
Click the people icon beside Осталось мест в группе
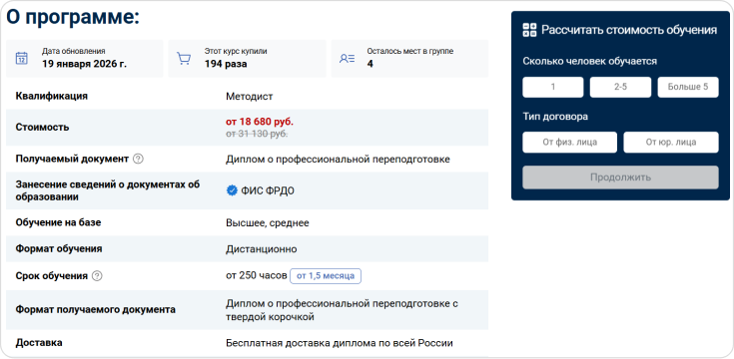(x=347, y=59)
